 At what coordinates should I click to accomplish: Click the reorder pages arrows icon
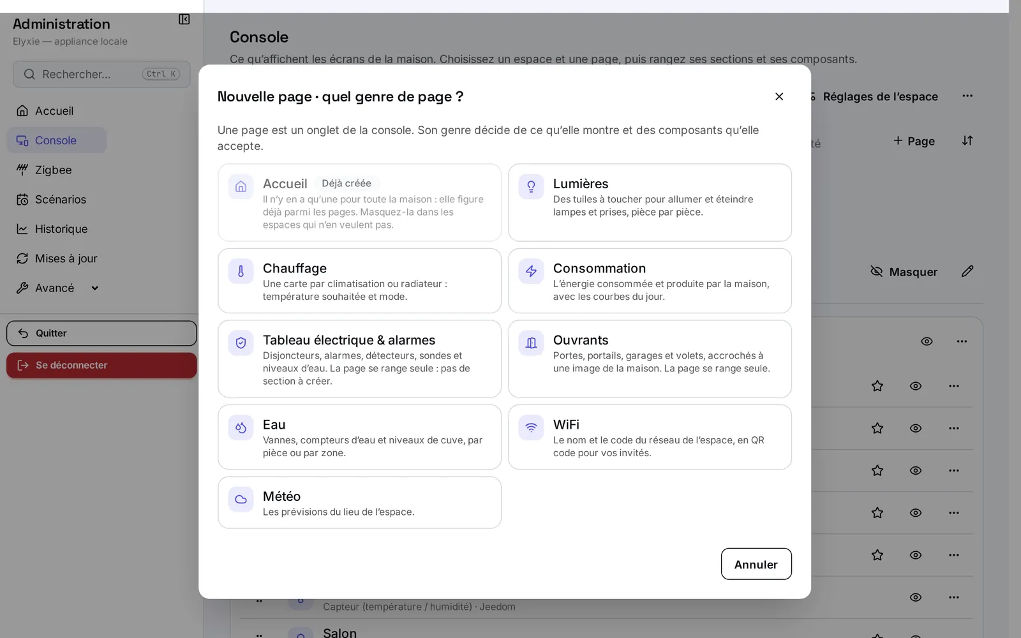(967, 140)
